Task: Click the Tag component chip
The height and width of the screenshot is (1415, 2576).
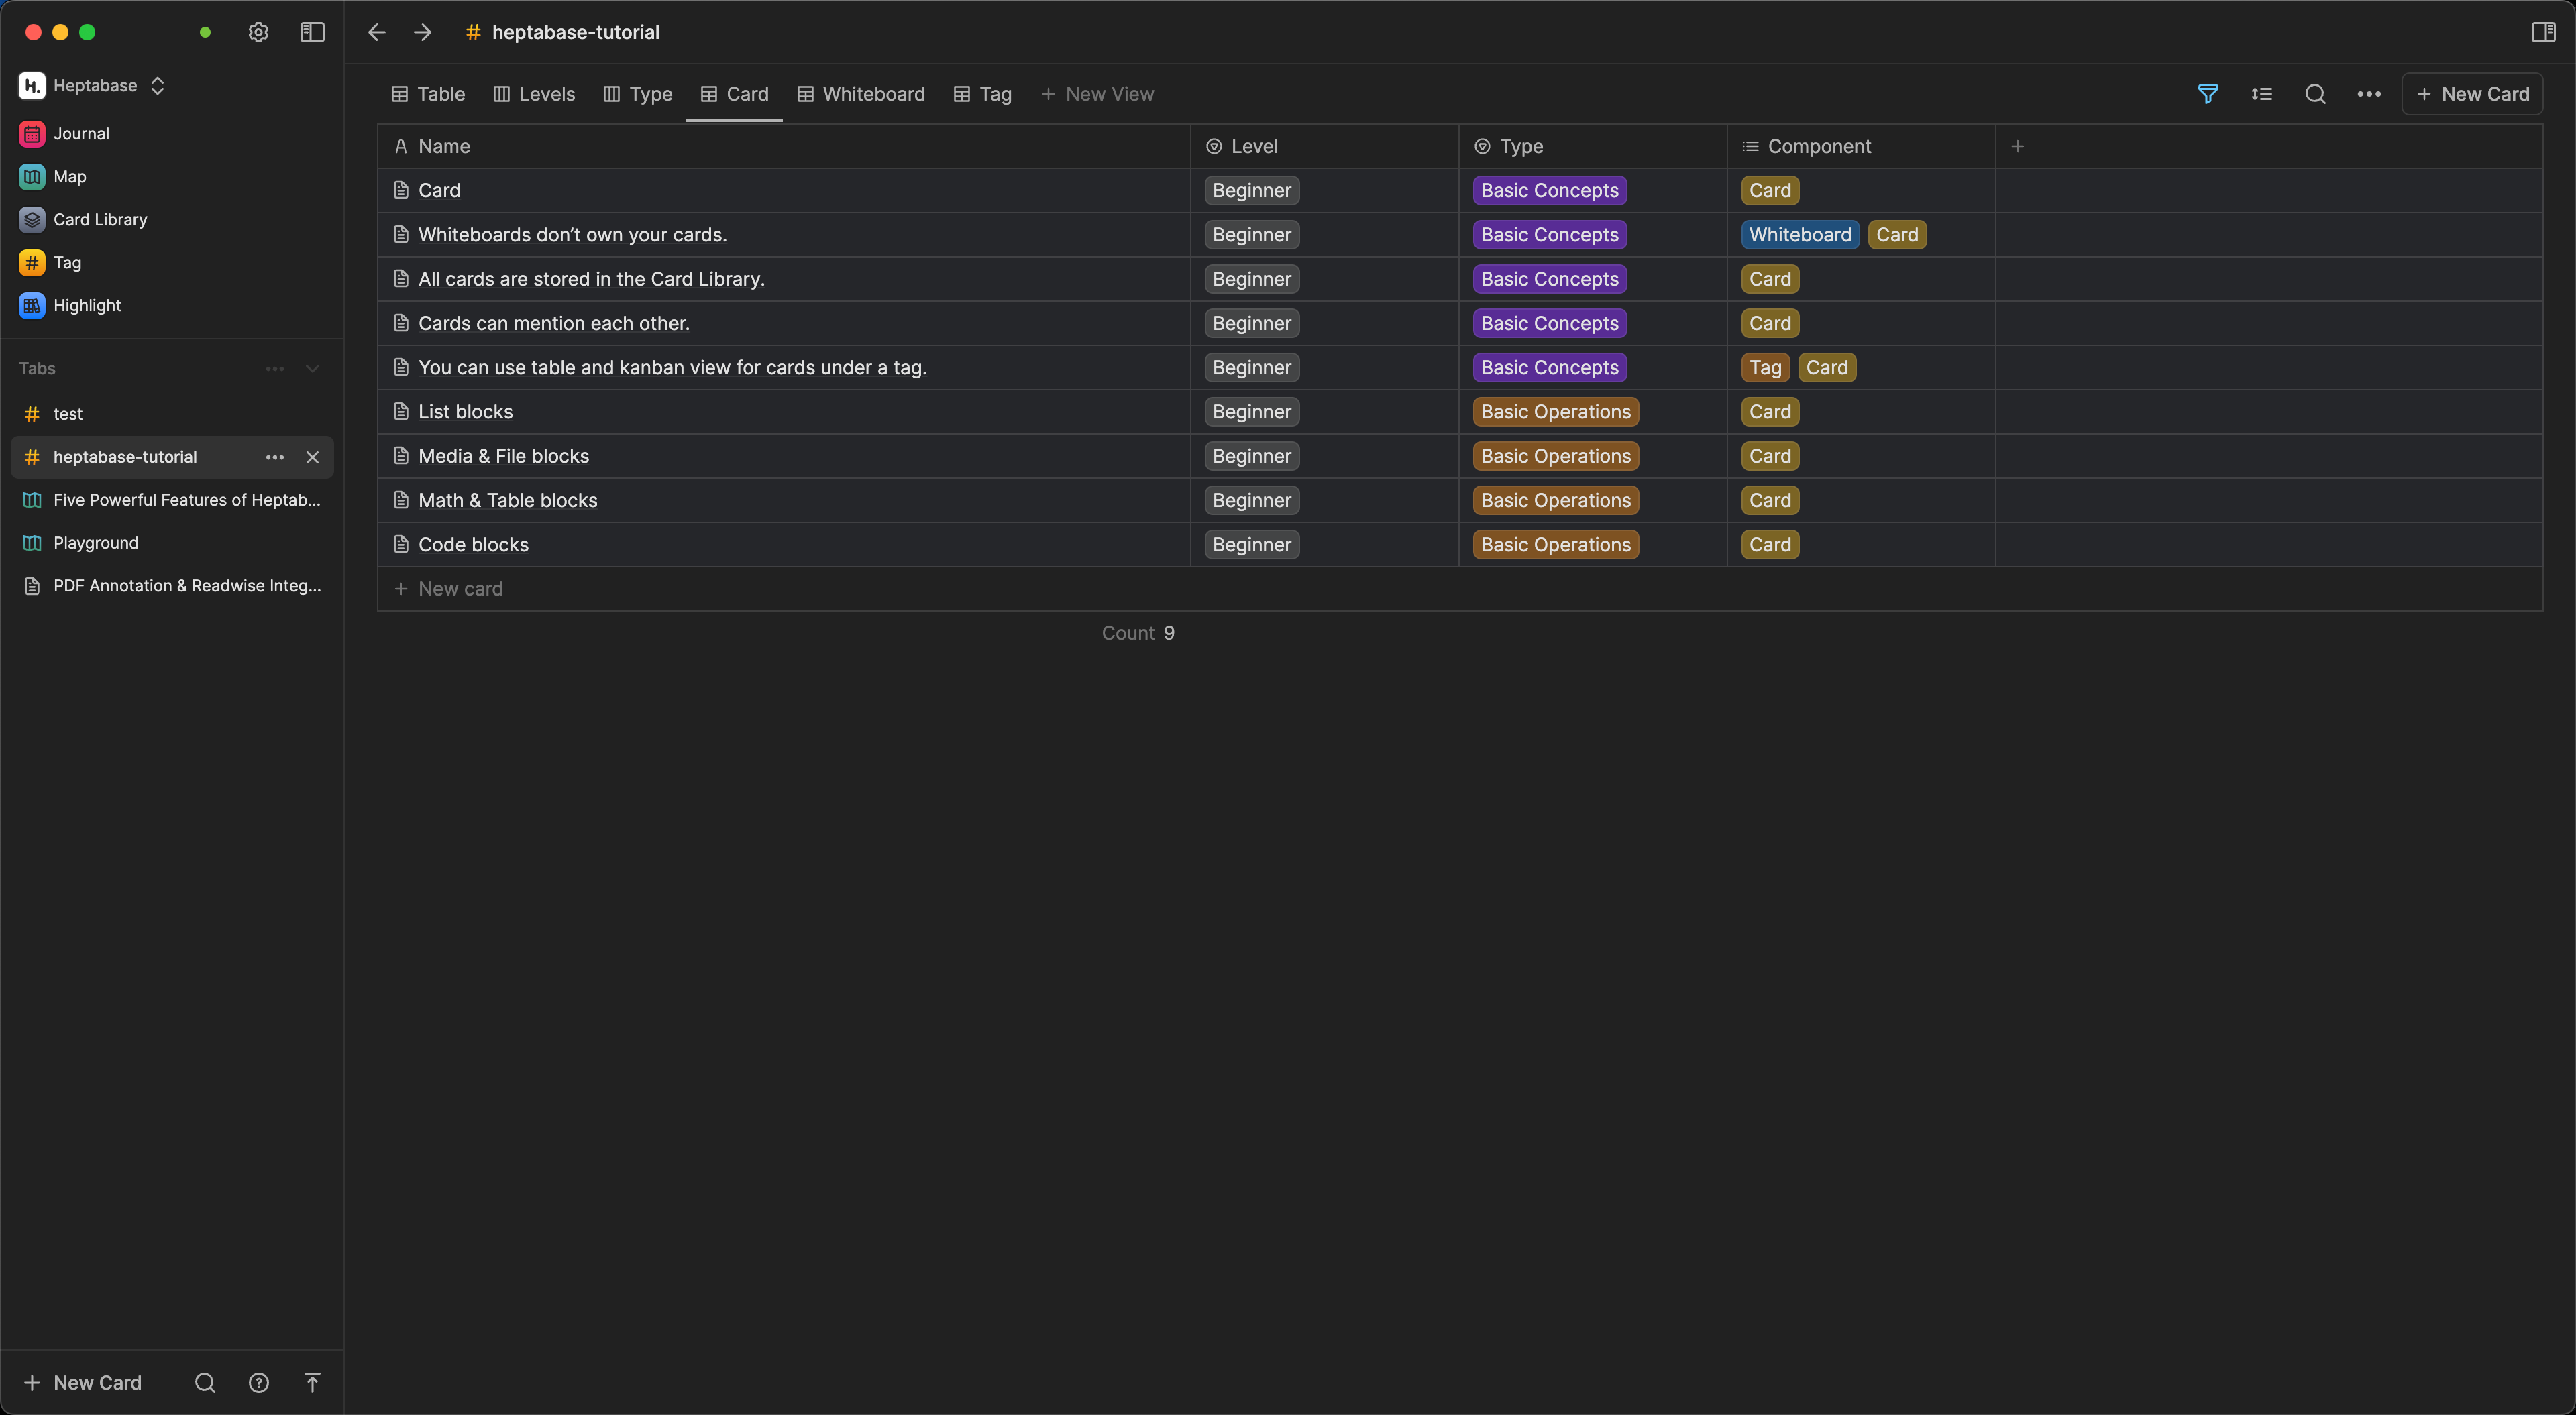Action: pos(1765,368)
